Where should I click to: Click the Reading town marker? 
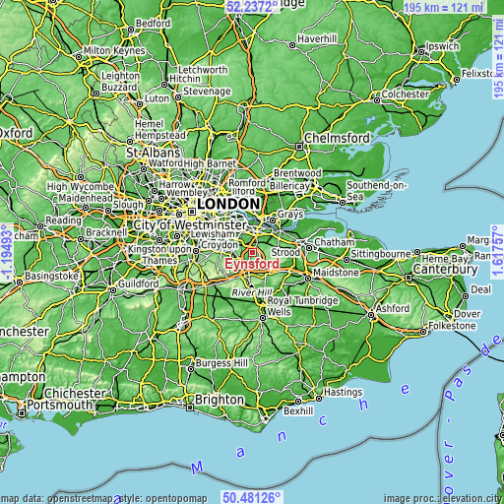pyautogui.click(x=40, y=226)
